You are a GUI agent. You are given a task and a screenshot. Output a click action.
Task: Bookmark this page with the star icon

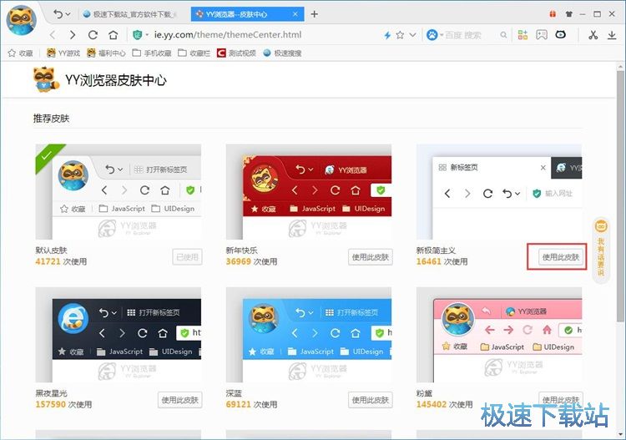click(400, 35)
